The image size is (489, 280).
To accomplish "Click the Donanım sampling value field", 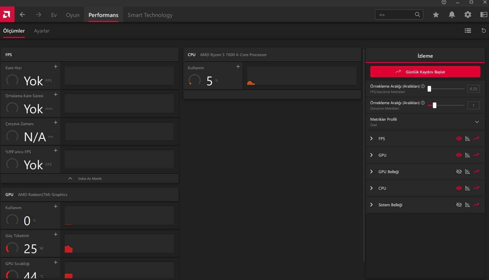I will tap(473, 105).
